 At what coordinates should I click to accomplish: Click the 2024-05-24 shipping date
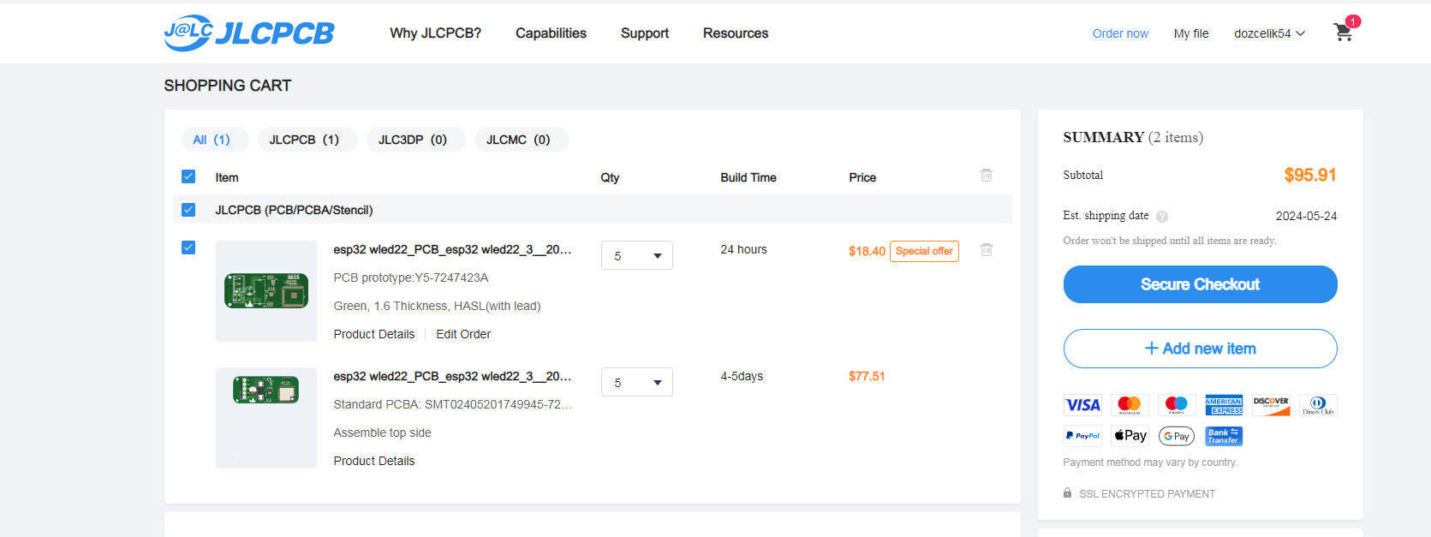click(x=1306, y=216)
